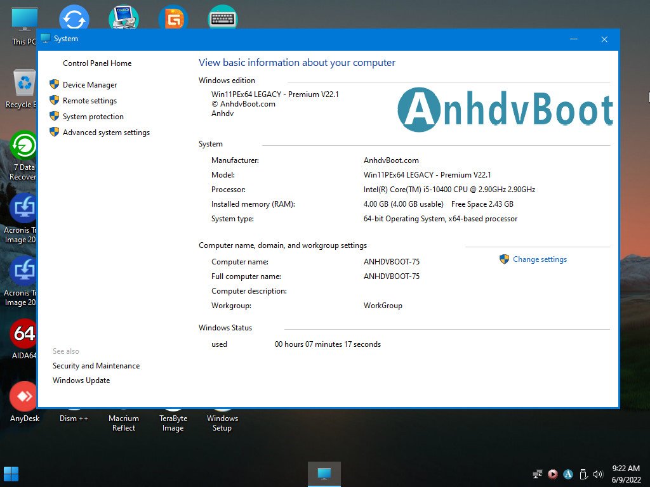Open Recycle Bin desktop icon
Viewport: 650px width, 487px height.
coord(21,89)
